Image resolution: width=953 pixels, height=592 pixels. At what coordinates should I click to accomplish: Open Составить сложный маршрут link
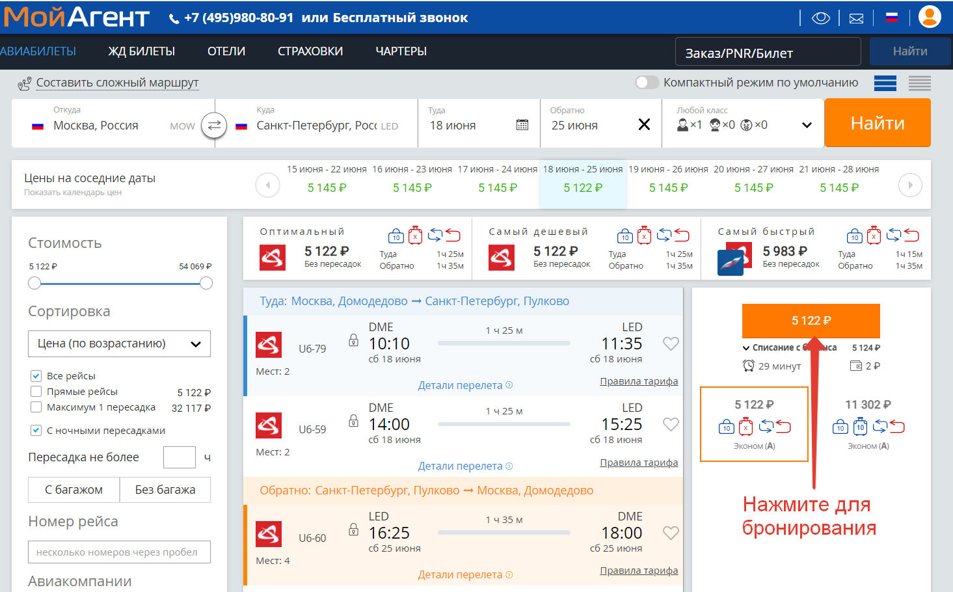tap(117, 83)
